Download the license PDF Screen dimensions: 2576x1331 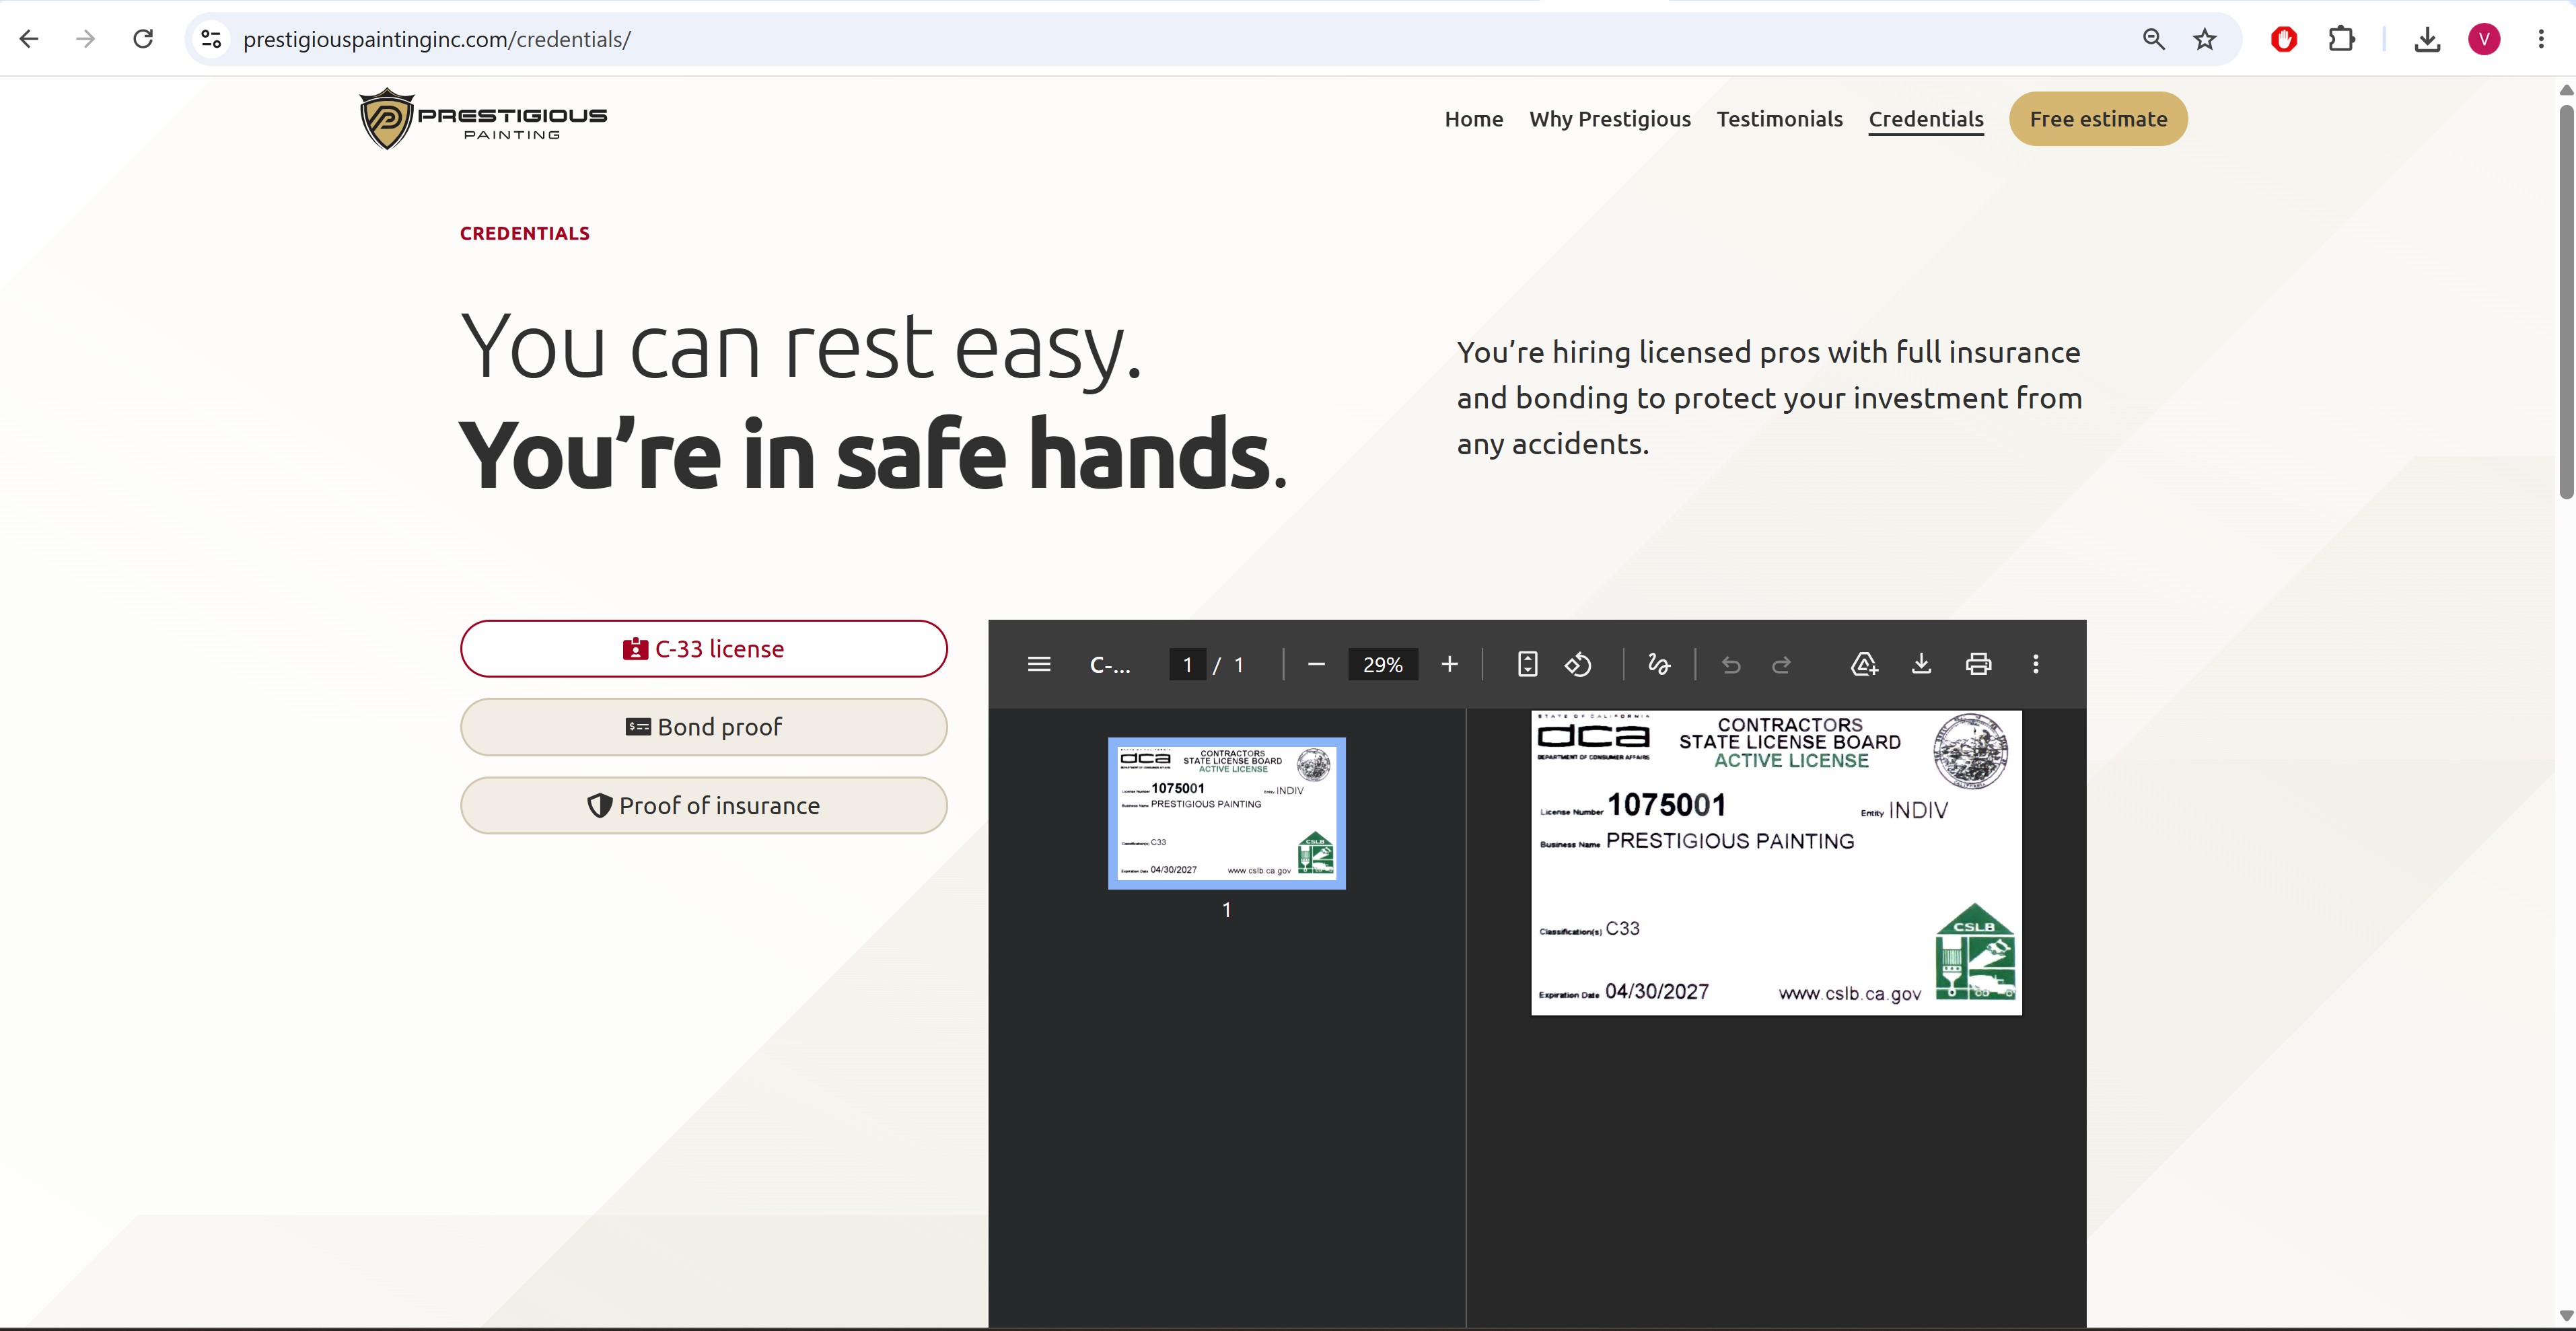[x=1921, y=665]
